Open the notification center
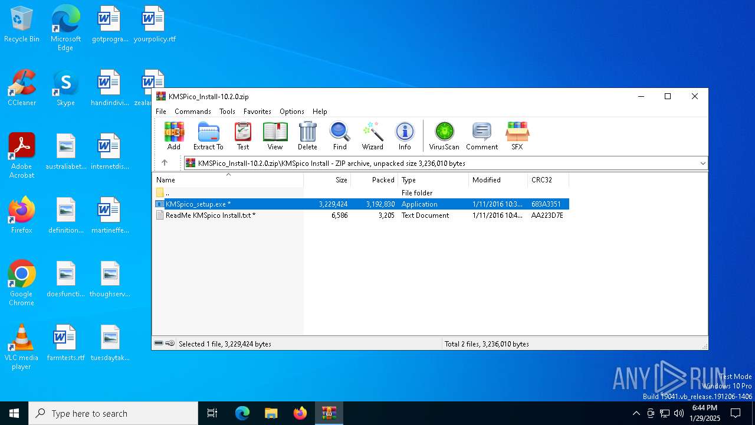Viewport: 755px width, 425px height. coord(736,413)
